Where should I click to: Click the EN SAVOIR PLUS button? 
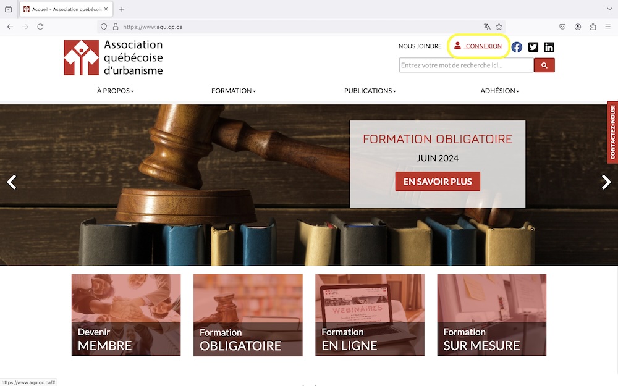(x=438, y=182)
